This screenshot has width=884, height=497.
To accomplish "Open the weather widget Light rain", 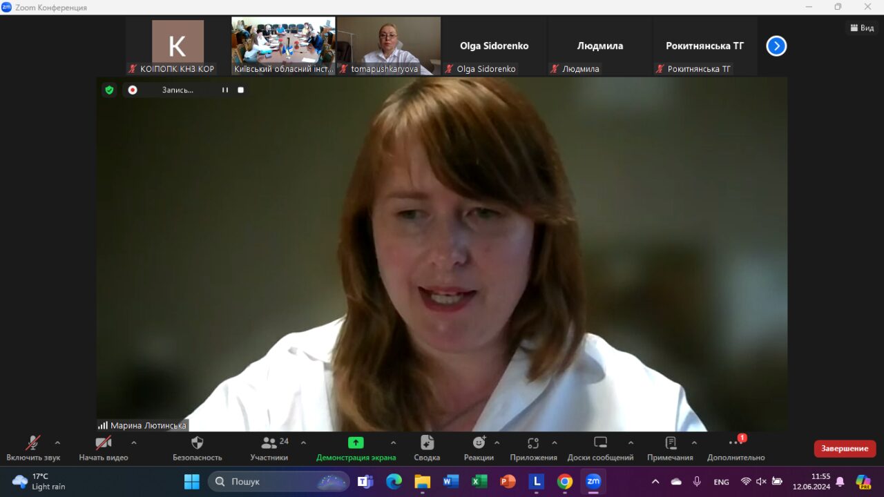I will click(39, 481).
